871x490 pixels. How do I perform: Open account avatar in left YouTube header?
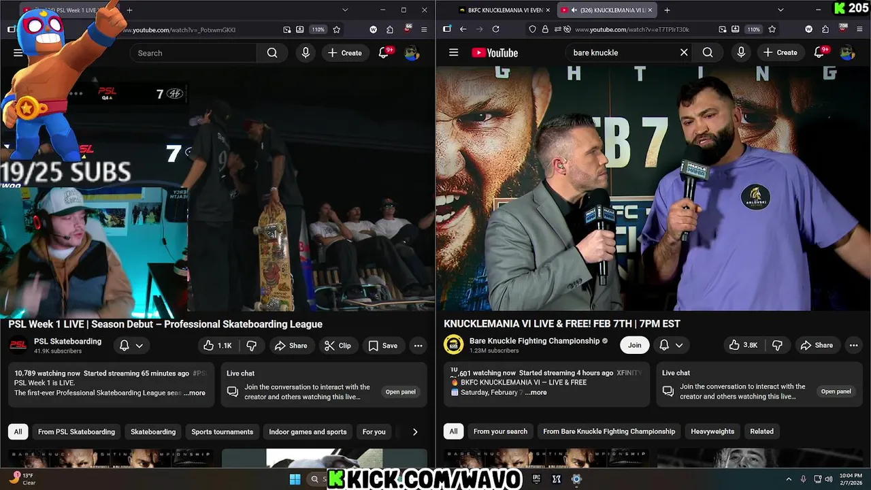tap(412, 53)
